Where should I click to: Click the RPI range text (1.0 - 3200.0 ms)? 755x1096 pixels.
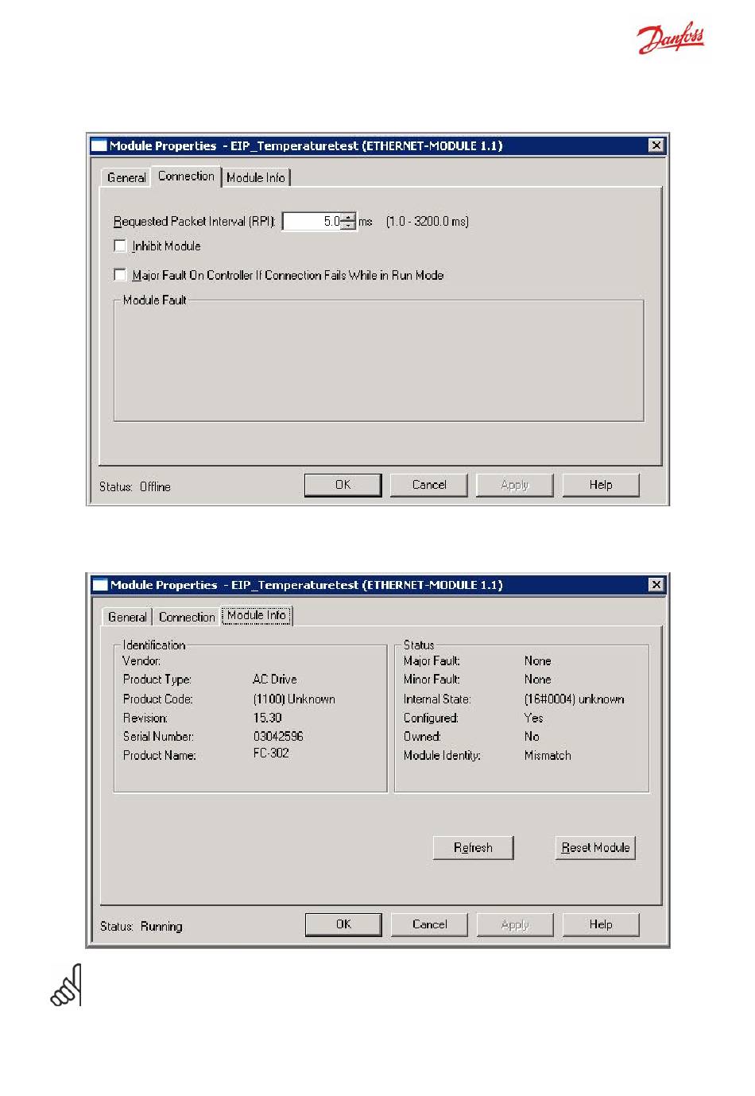428,222
